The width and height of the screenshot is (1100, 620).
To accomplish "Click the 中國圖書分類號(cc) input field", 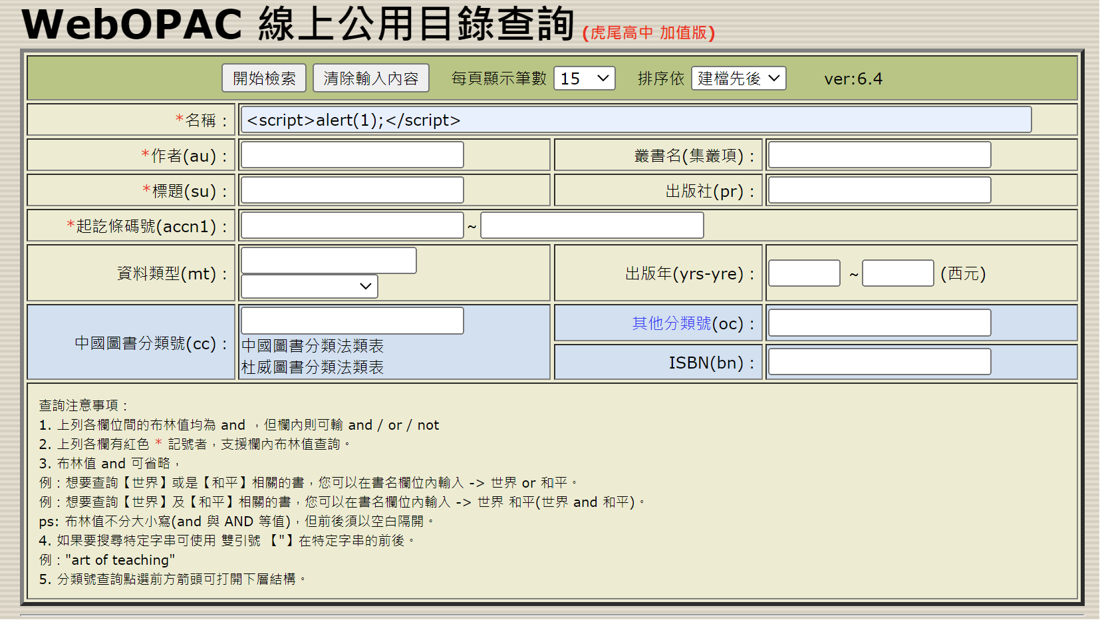I will 352,321.
